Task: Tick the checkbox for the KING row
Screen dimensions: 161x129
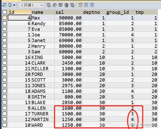Action: 4,57
